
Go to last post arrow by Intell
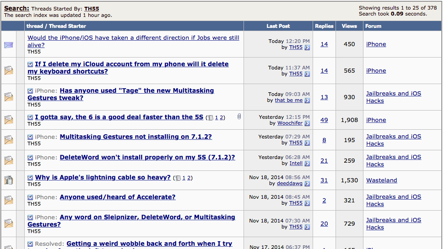(x=307, y=164)
